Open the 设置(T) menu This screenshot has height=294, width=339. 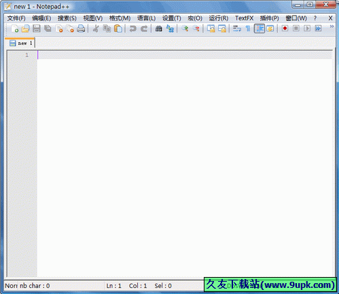pos(172,18)
